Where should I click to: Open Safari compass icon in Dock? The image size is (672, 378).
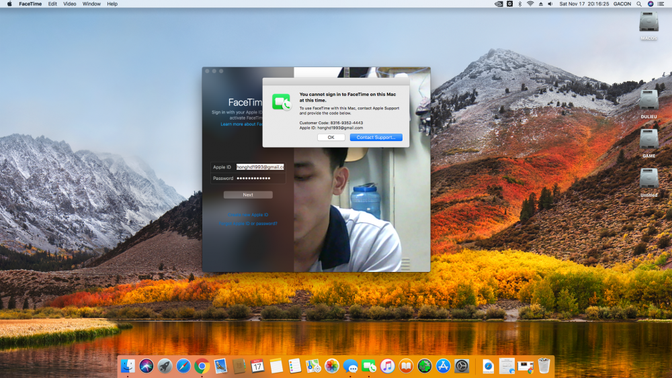[x=183, y=366]
